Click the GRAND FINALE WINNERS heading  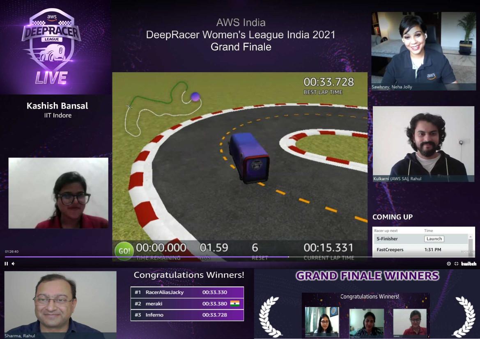[x=367, y=276]
